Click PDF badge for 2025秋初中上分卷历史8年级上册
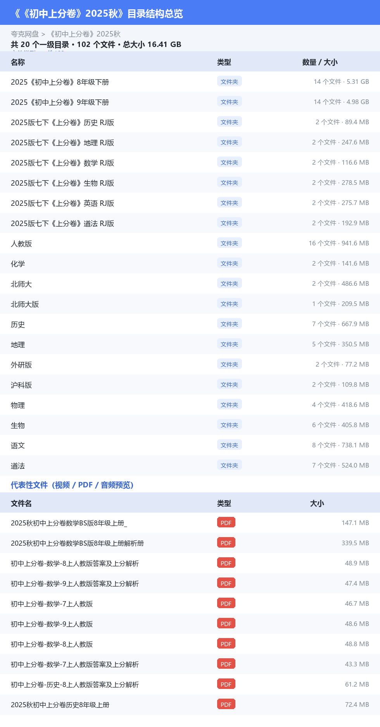This screenshot has width=380, height=727. (x=226, y=704)
